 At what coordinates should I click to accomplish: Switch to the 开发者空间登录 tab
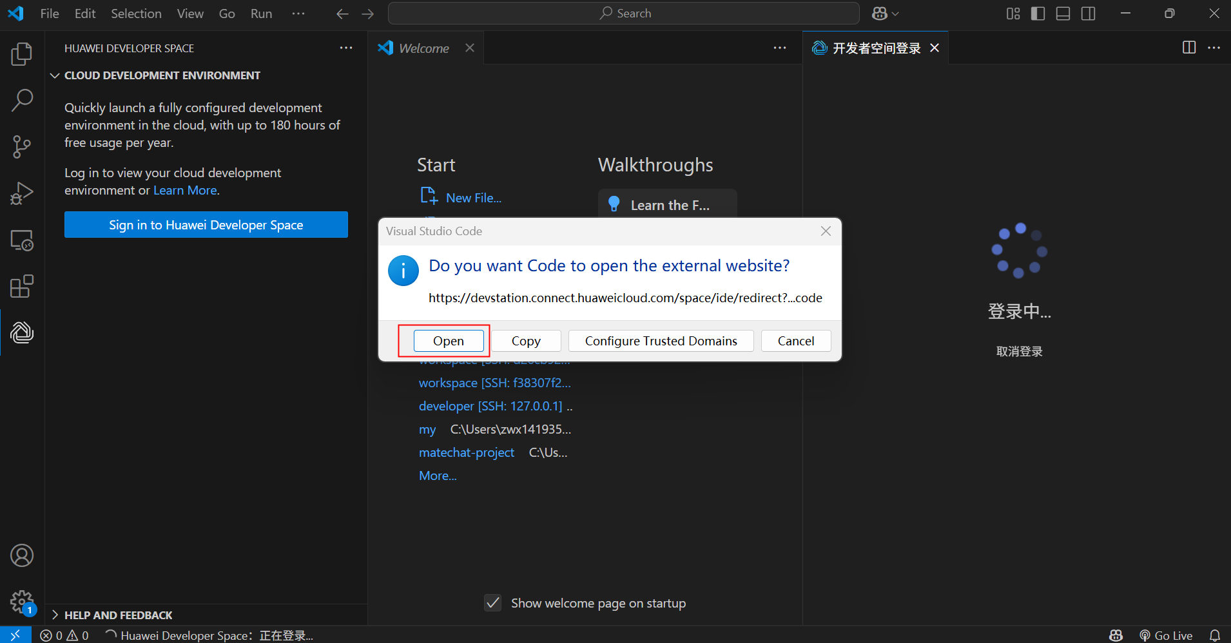[875, 48]
